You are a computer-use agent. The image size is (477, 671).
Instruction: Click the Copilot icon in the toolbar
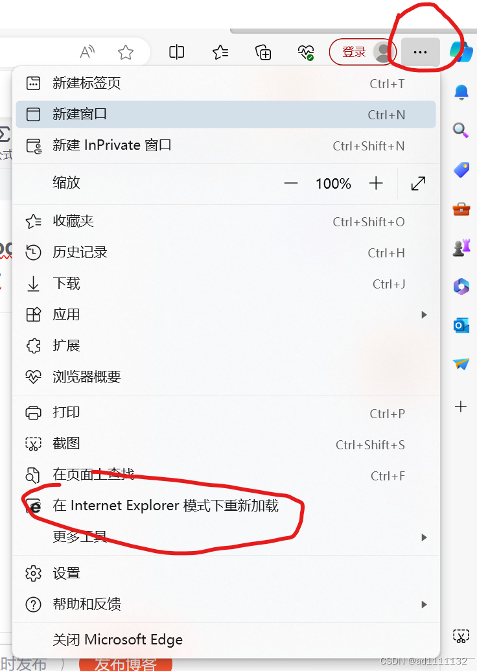(461, 52)
